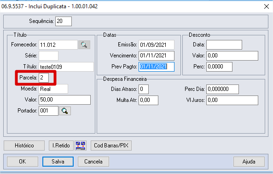Viewport: 273px width, 174px height.
Task: Focus the Sequência field
Action: (x=64, y=21)
